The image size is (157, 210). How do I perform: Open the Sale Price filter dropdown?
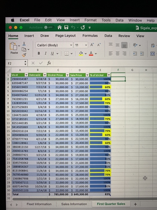87,75
